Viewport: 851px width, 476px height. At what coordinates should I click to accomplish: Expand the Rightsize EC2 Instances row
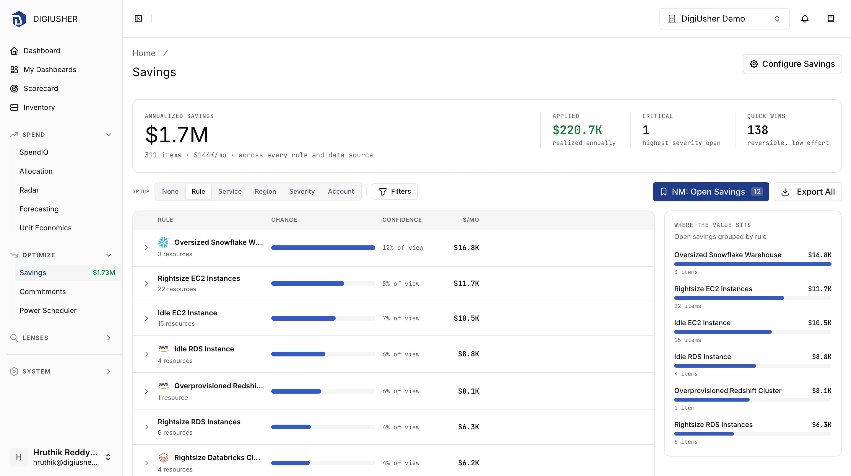click(146, 283)
